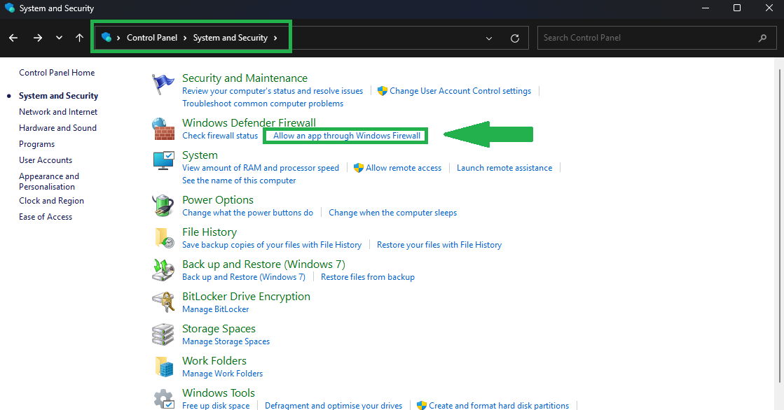Click the Windows Defender Firewall brick wall icon

coord(163,129)
